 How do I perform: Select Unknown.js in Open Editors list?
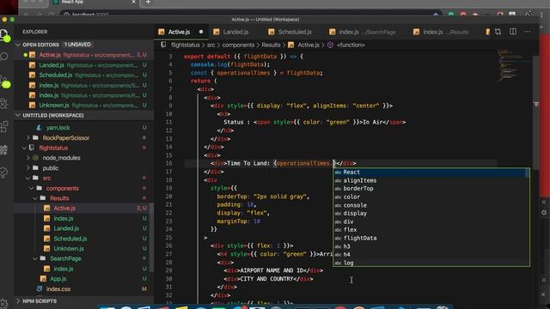[x=84, y=105]
